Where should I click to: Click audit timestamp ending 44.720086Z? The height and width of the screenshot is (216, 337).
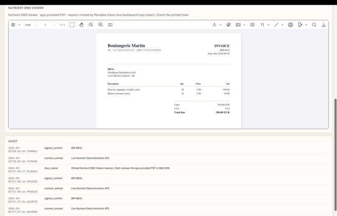[x=23, y=150]
